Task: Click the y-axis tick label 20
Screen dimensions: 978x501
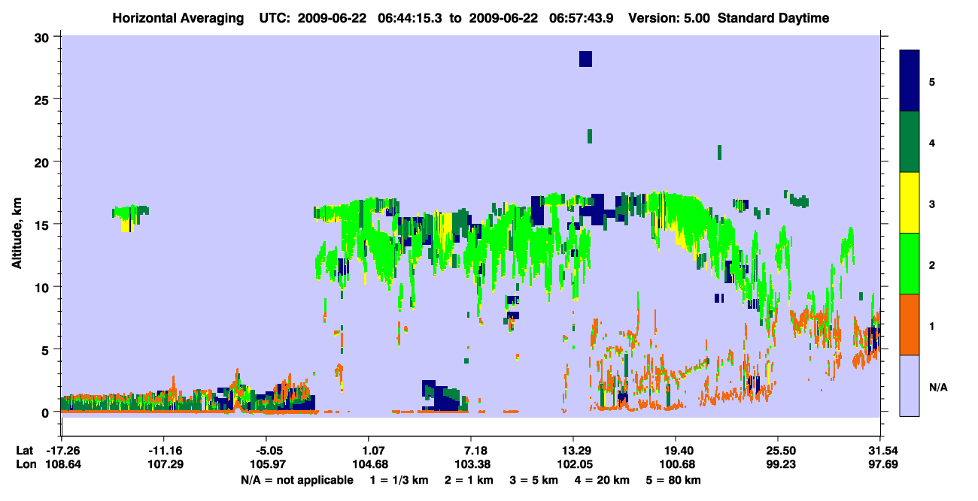Action: (x=43, y=162)
